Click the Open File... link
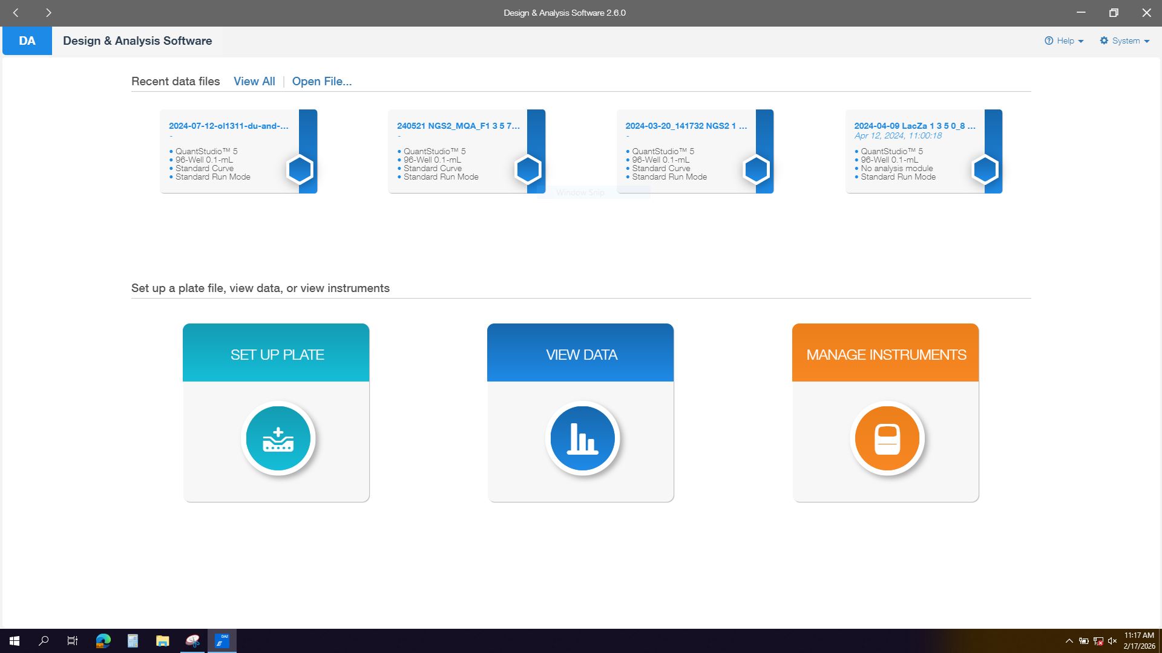This screenshot has height=653, width=1162. coord(321,82)
